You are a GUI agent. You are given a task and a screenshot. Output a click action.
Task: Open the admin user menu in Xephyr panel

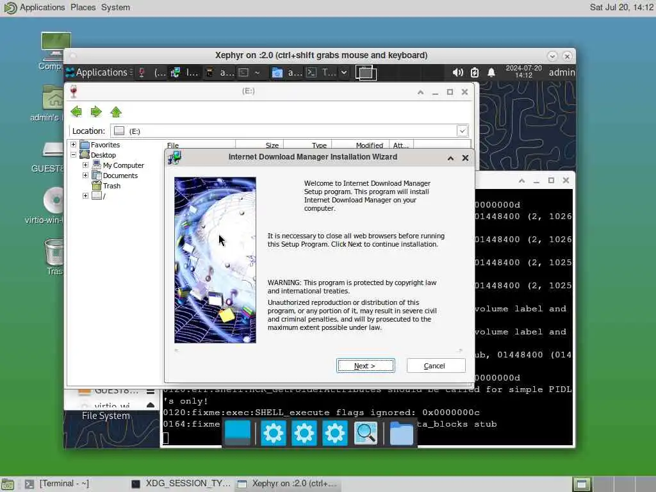point(561,72)
